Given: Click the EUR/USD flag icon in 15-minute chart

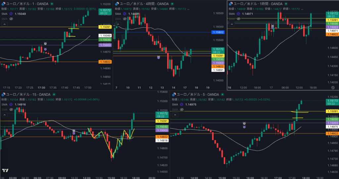Looking at the screenshot, I should [3, 94].
